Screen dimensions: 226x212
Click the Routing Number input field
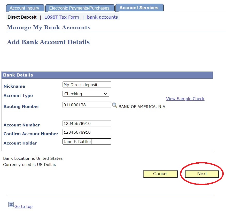point(87,105)
